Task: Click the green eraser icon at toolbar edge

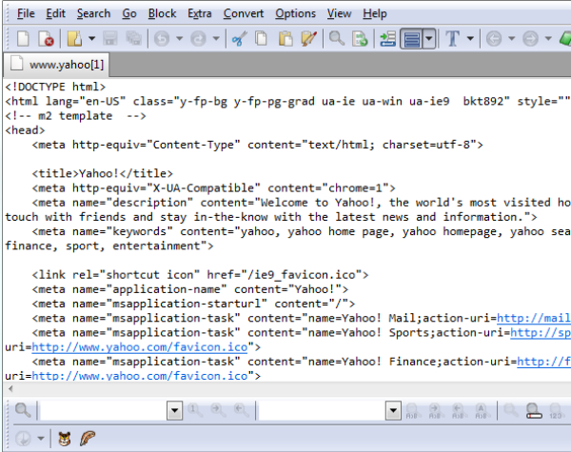Action: (565, 39)
